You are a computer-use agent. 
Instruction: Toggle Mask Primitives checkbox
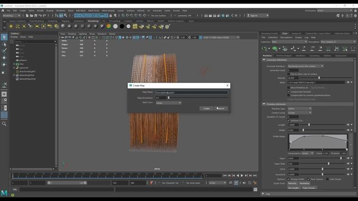tap(289, 88)
